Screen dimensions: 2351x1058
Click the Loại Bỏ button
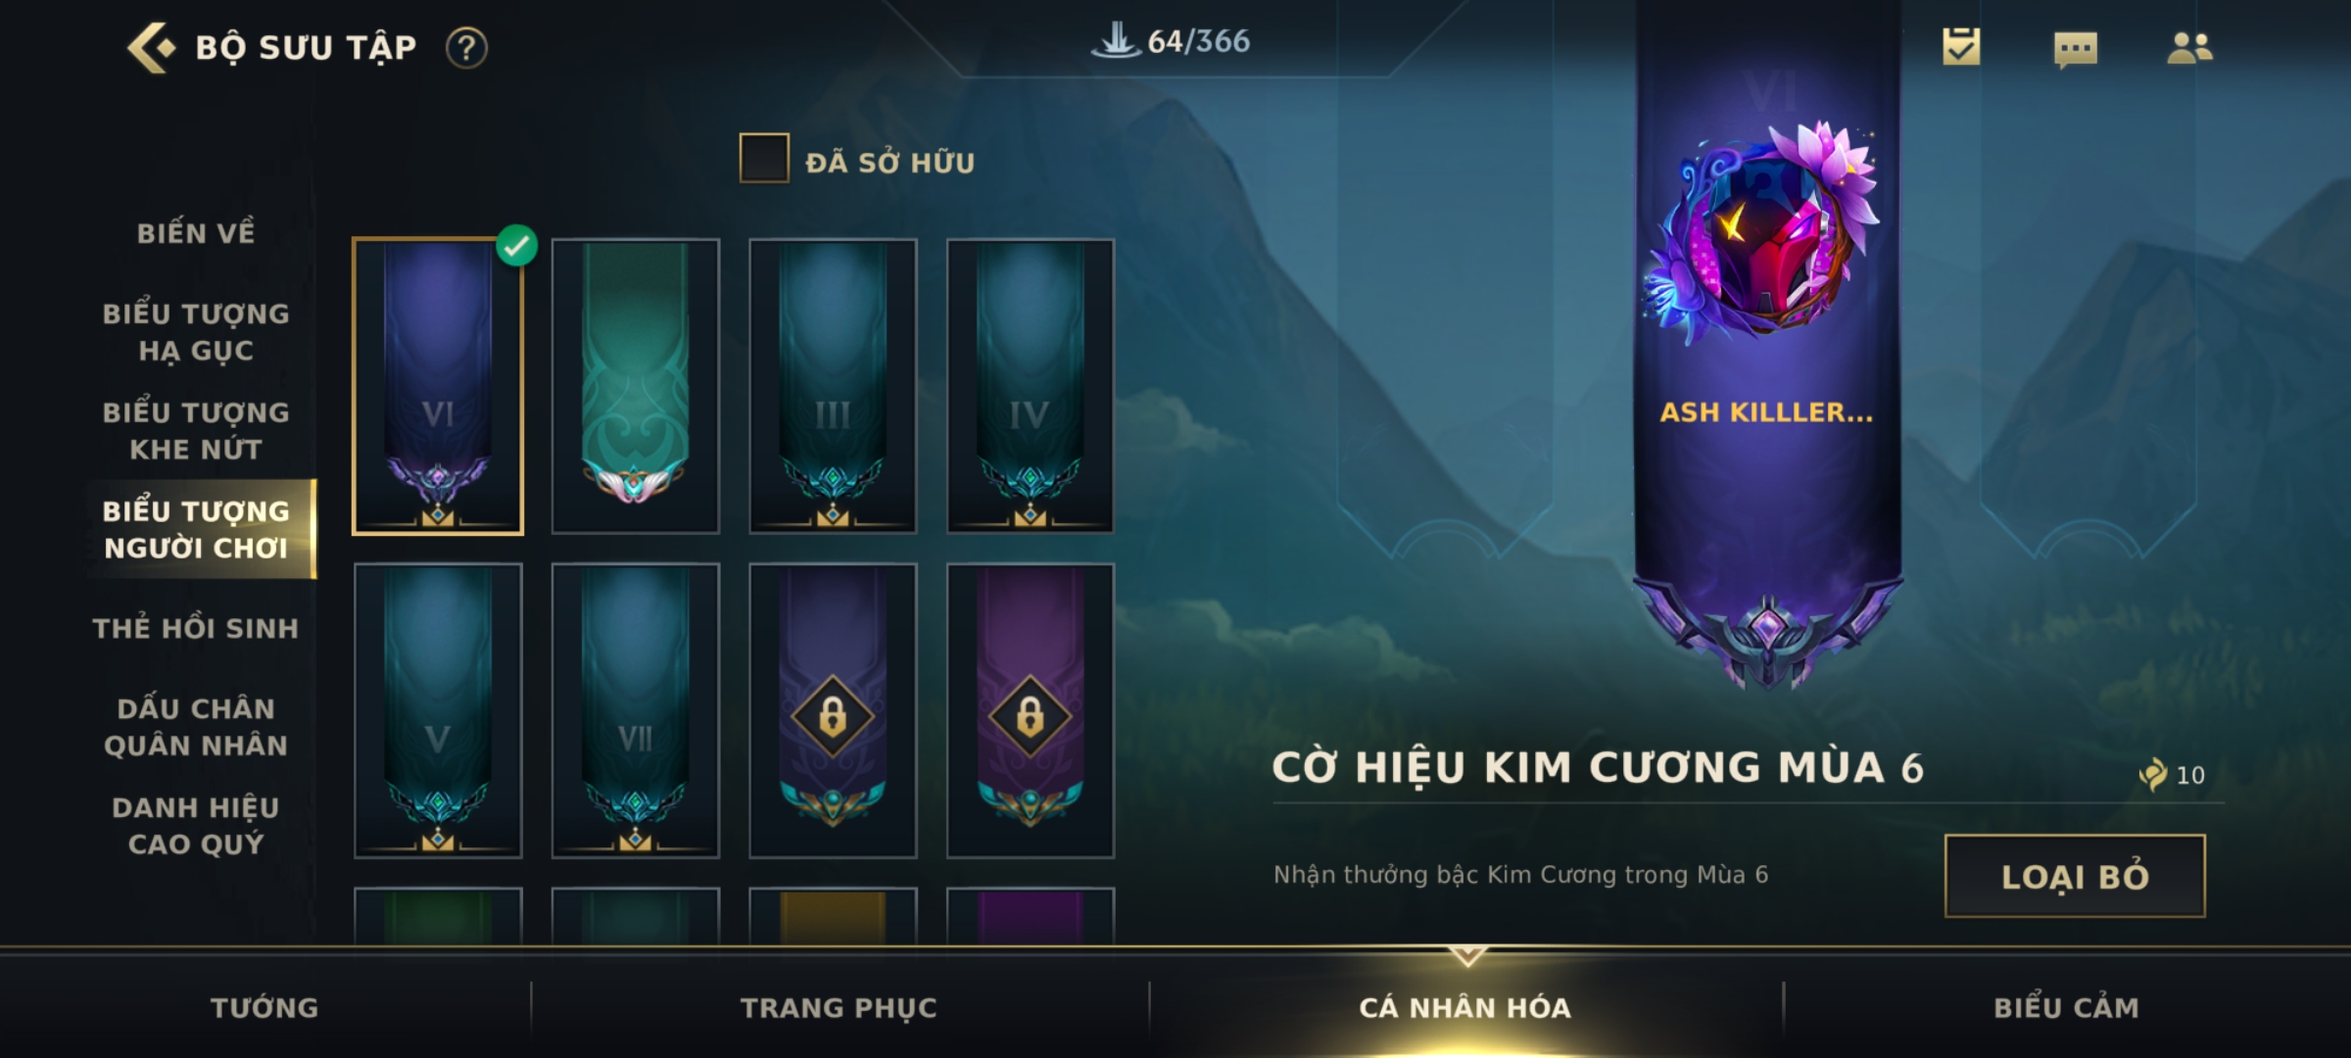click(x=2075, y=876)
